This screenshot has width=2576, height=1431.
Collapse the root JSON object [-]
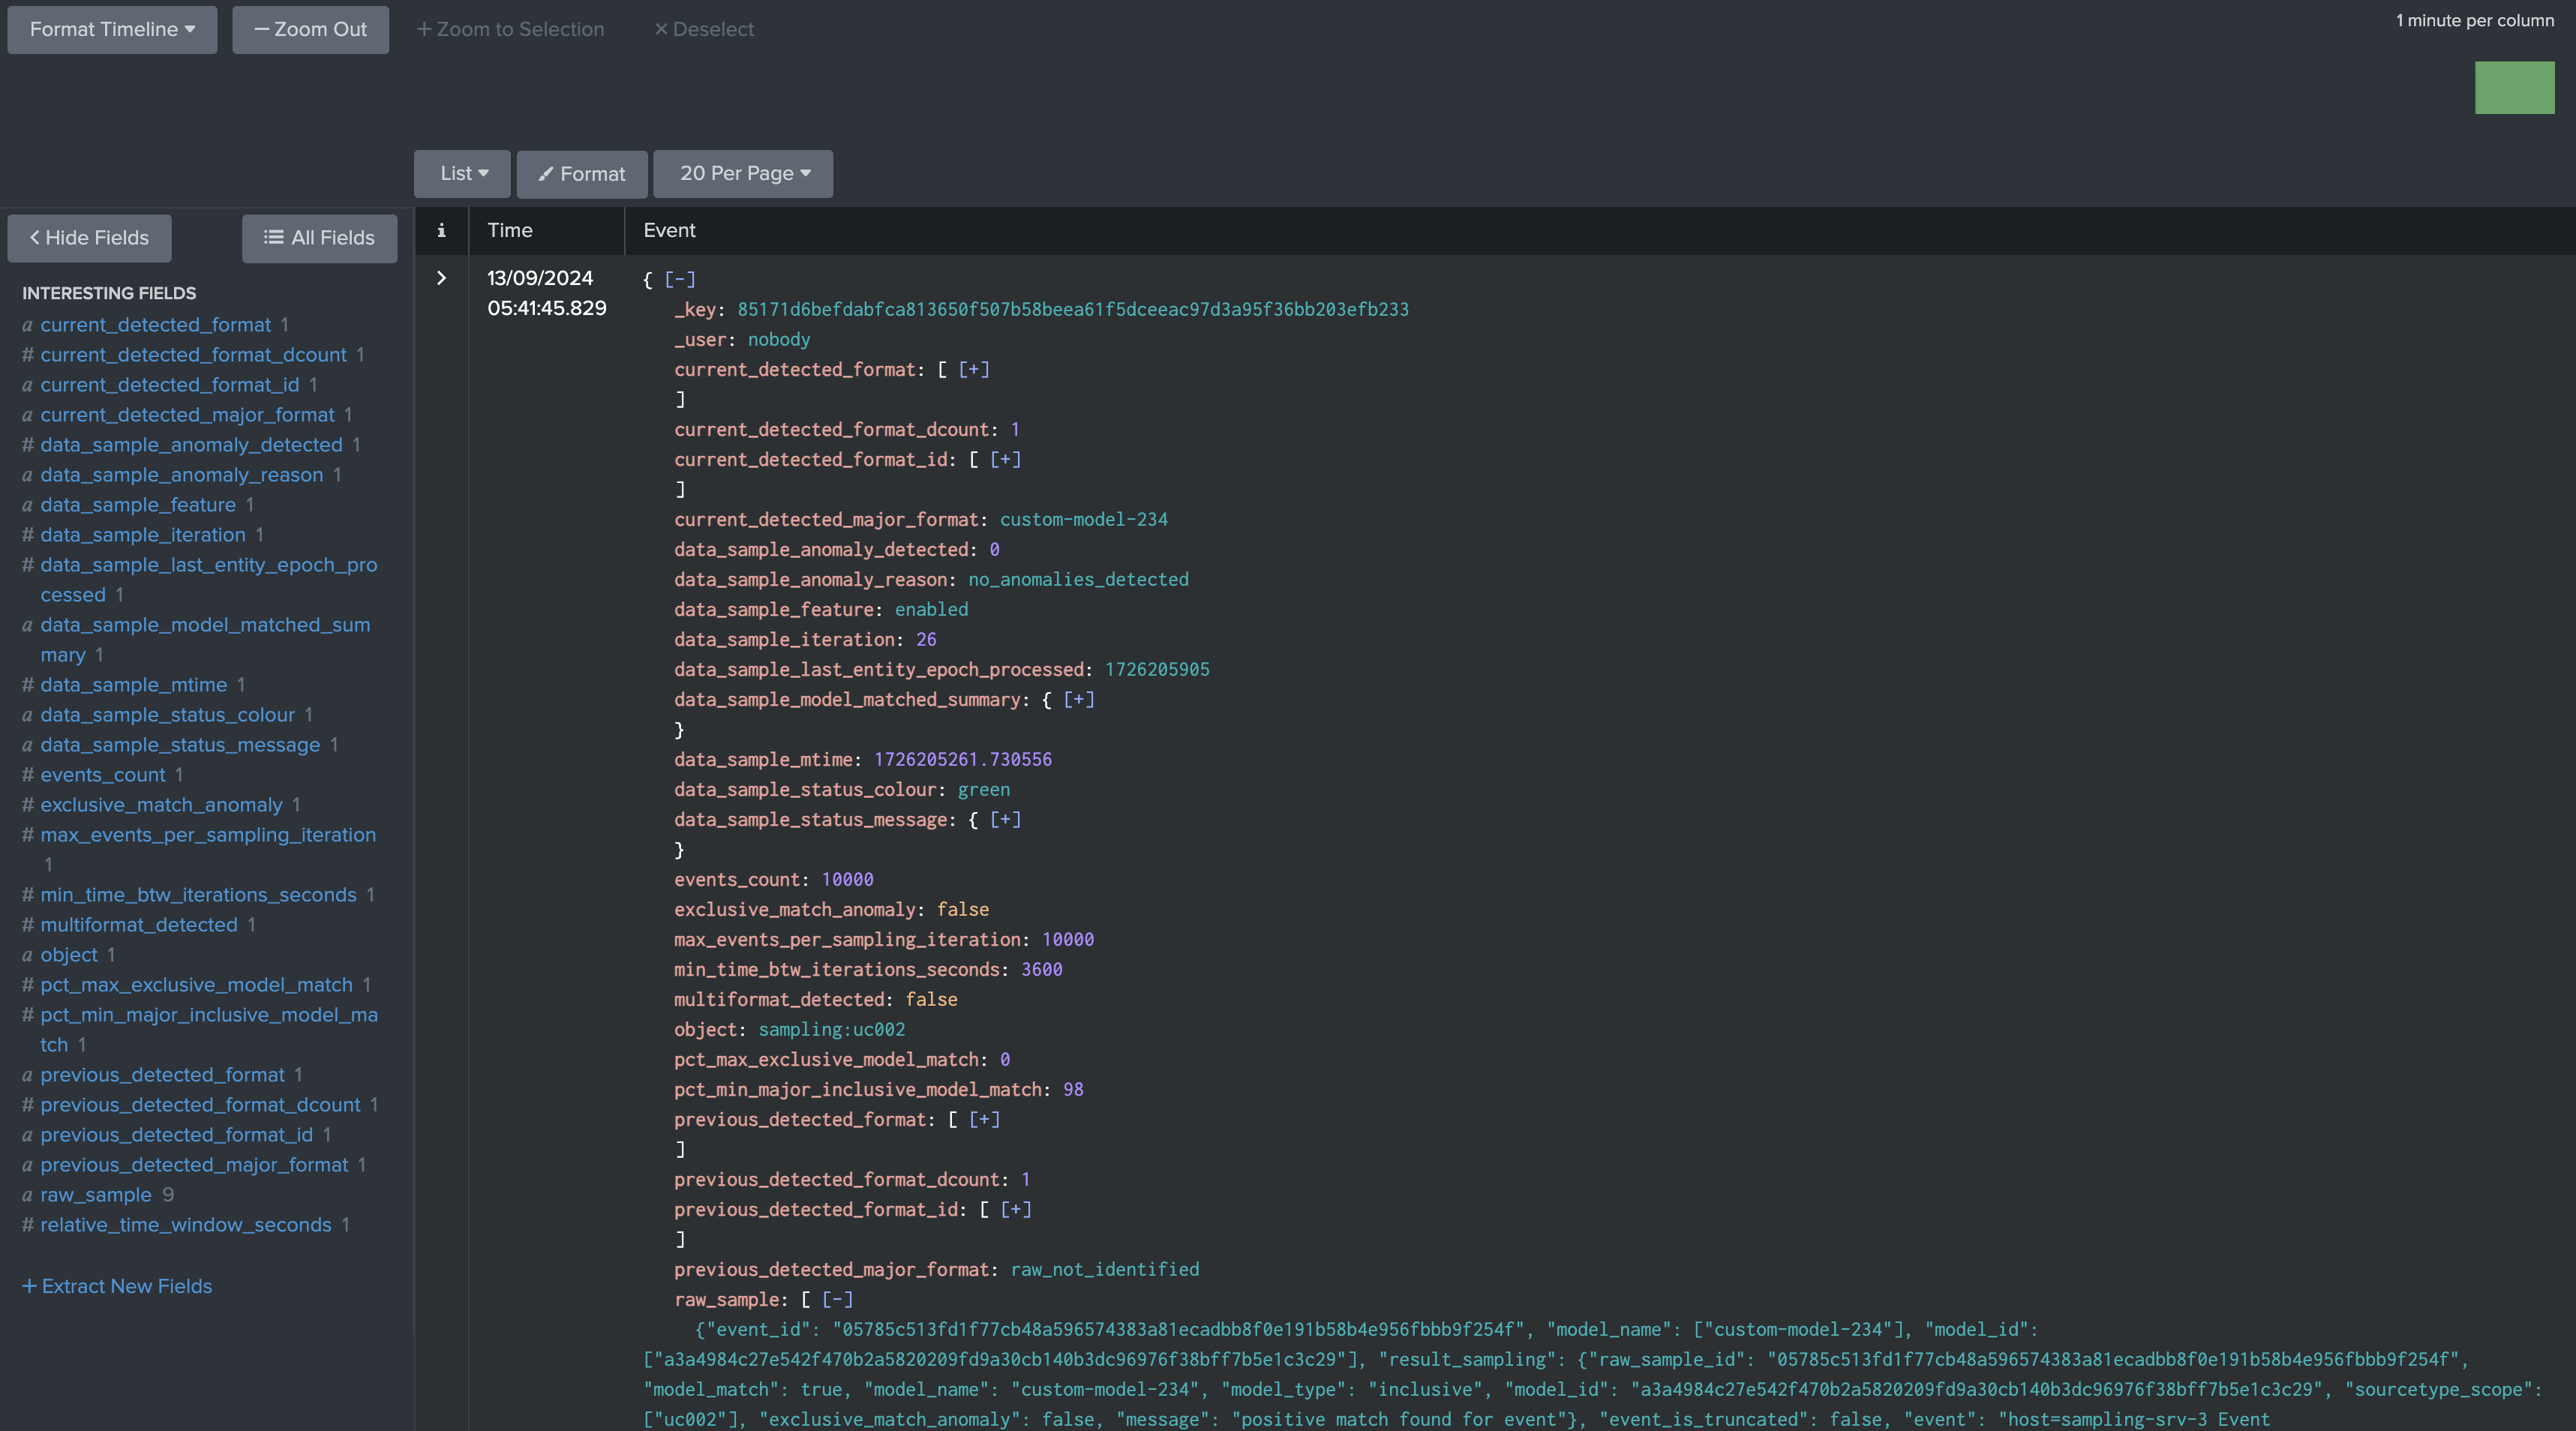click(680, 279)
